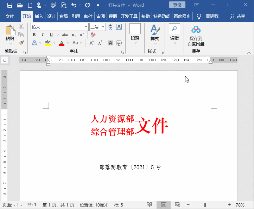This screenshot has width=254, height=209.
Task: Click the Paste clipboard icon
Action: [10, 30]
